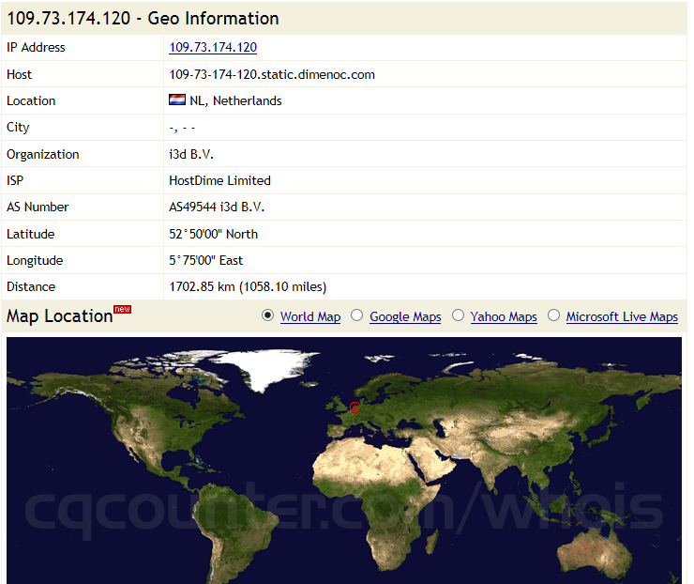694x584 pixels.
Task: Select the Yahoo Maps radio button
Action: [x=458, y=315]
